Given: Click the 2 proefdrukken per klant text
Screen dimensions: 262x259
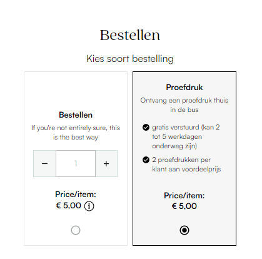Looking at the screenshot, I should pos(186,165).
